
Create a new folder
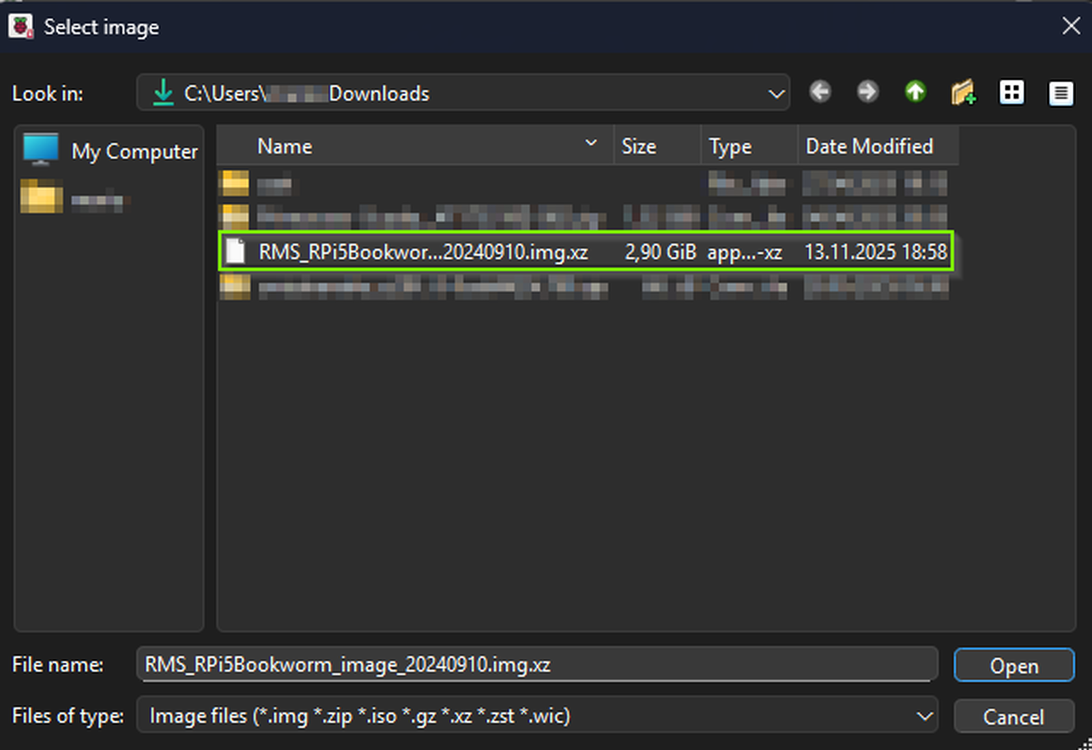tap(963, 92)
